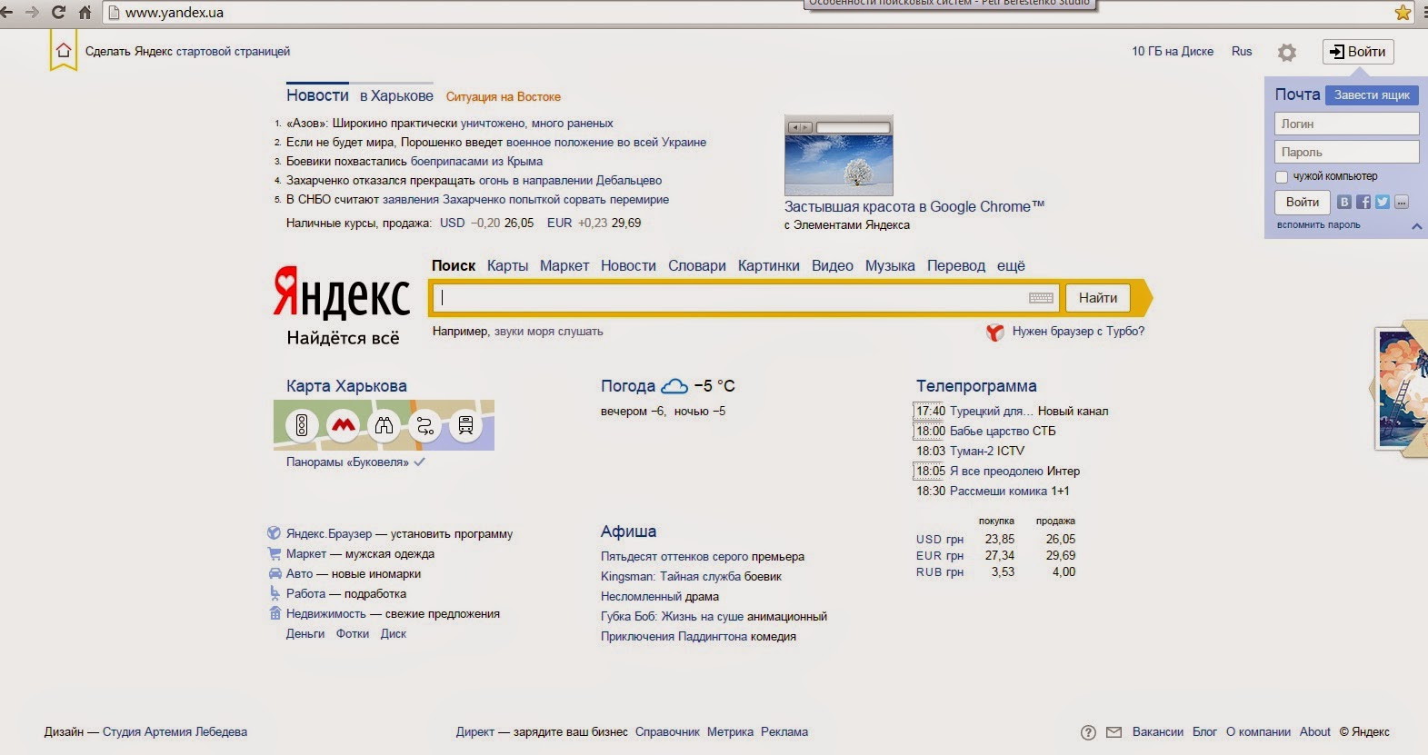
Task: Show more social login options ellipsis
Action: click(x=1402, y=202)
